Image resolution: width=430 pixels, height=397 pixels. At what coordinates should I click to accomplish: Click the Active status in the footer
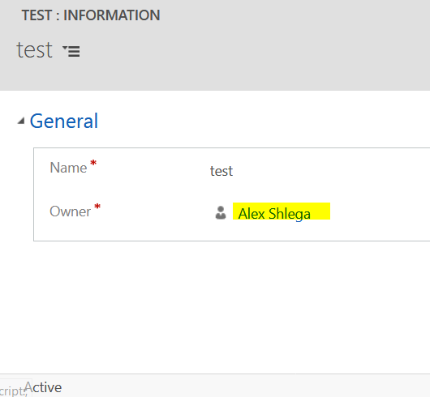click(x=43, y=387)
